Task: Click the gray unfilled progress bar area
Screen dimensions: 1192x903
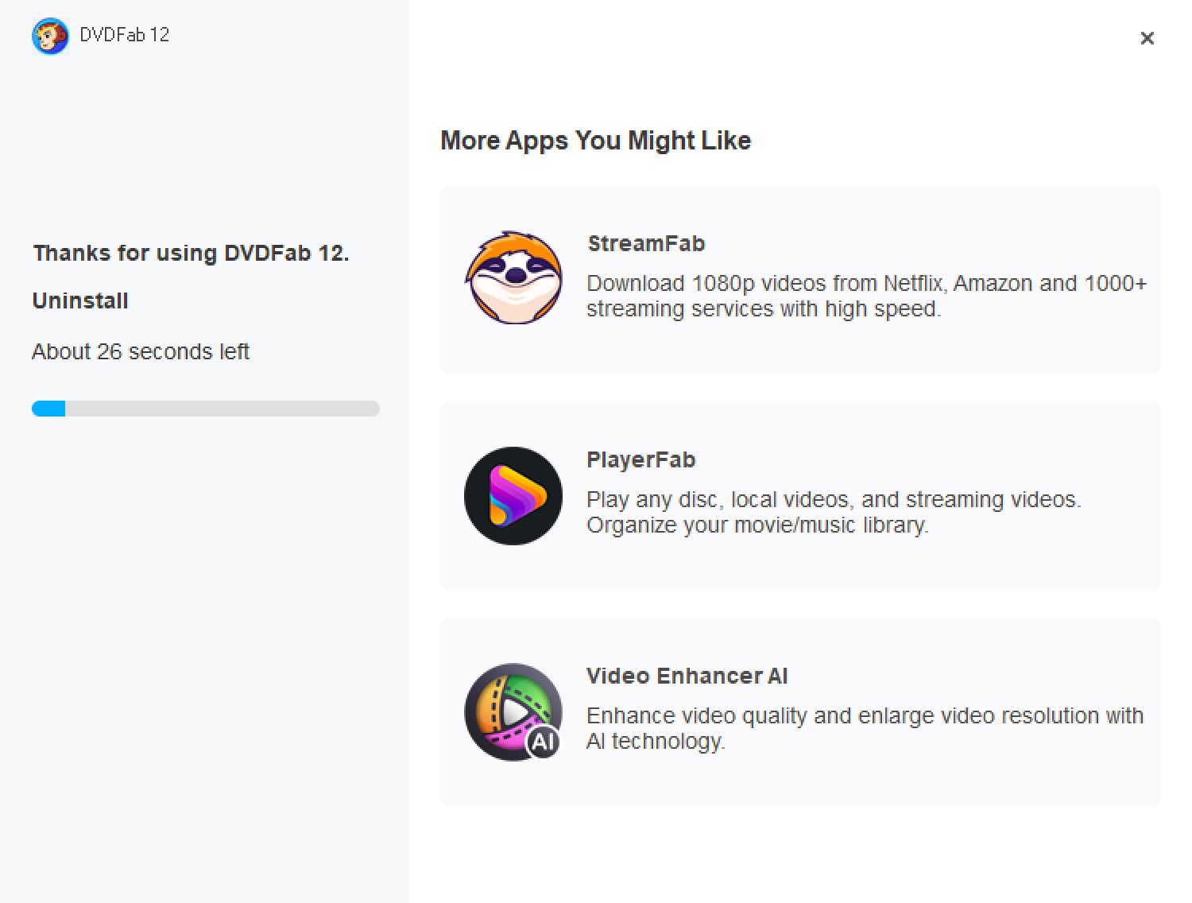Action: point(223,409)
